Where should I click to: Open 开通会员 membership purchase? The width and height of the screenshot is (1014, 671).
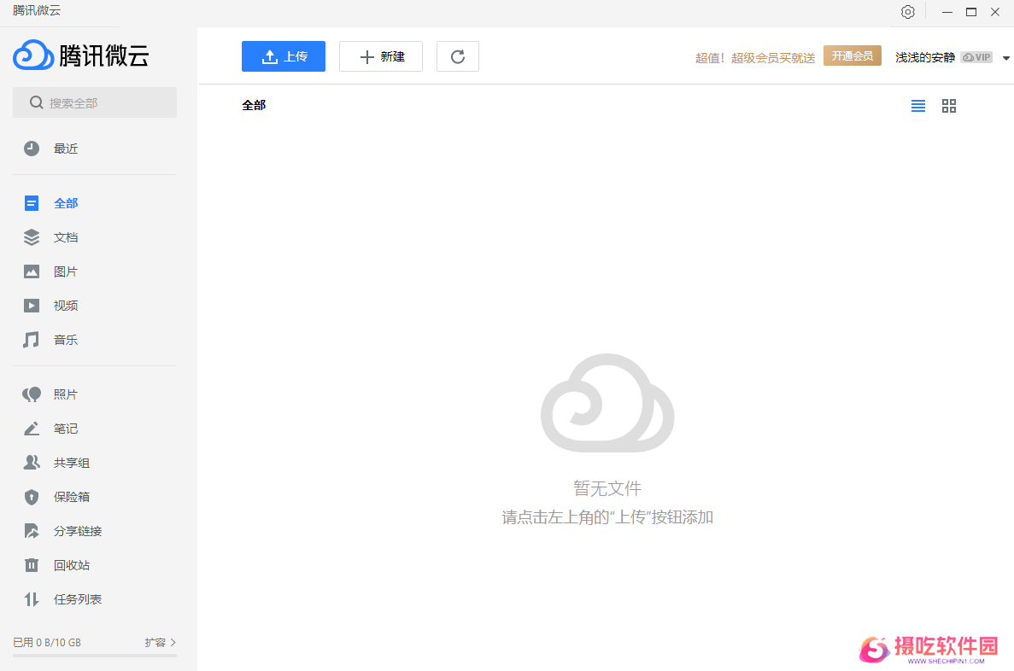point(852,55)
